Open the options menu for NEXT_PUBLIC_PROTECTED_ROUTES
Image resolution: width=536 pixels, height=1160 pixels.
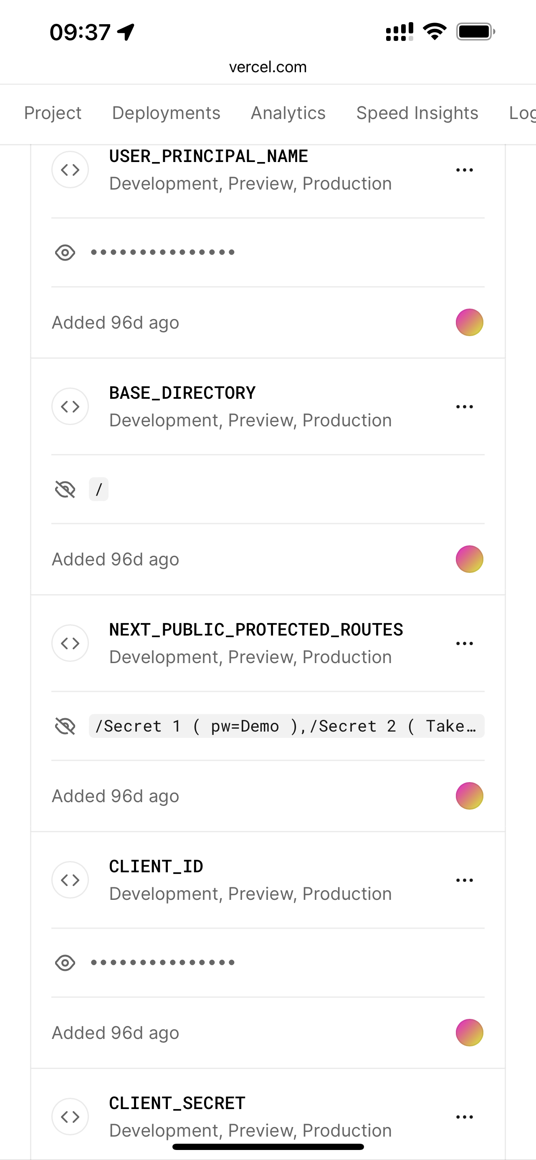(x=464, y=643)
